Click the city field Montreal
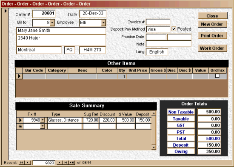The height and width of the screenshot is (167, 234). (x=39, y=50)
